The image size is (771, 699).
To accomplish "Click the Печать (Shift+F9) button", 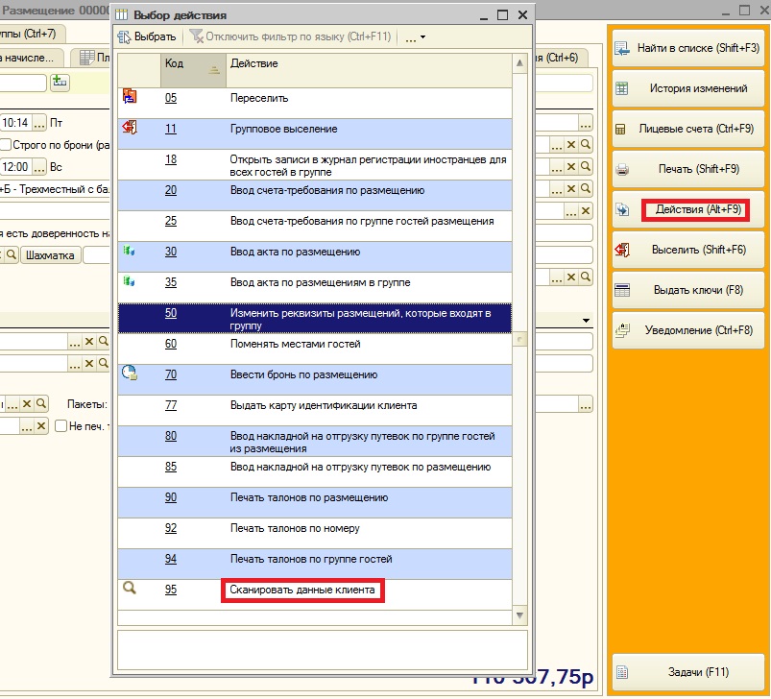I will click(x=688, y=169).
